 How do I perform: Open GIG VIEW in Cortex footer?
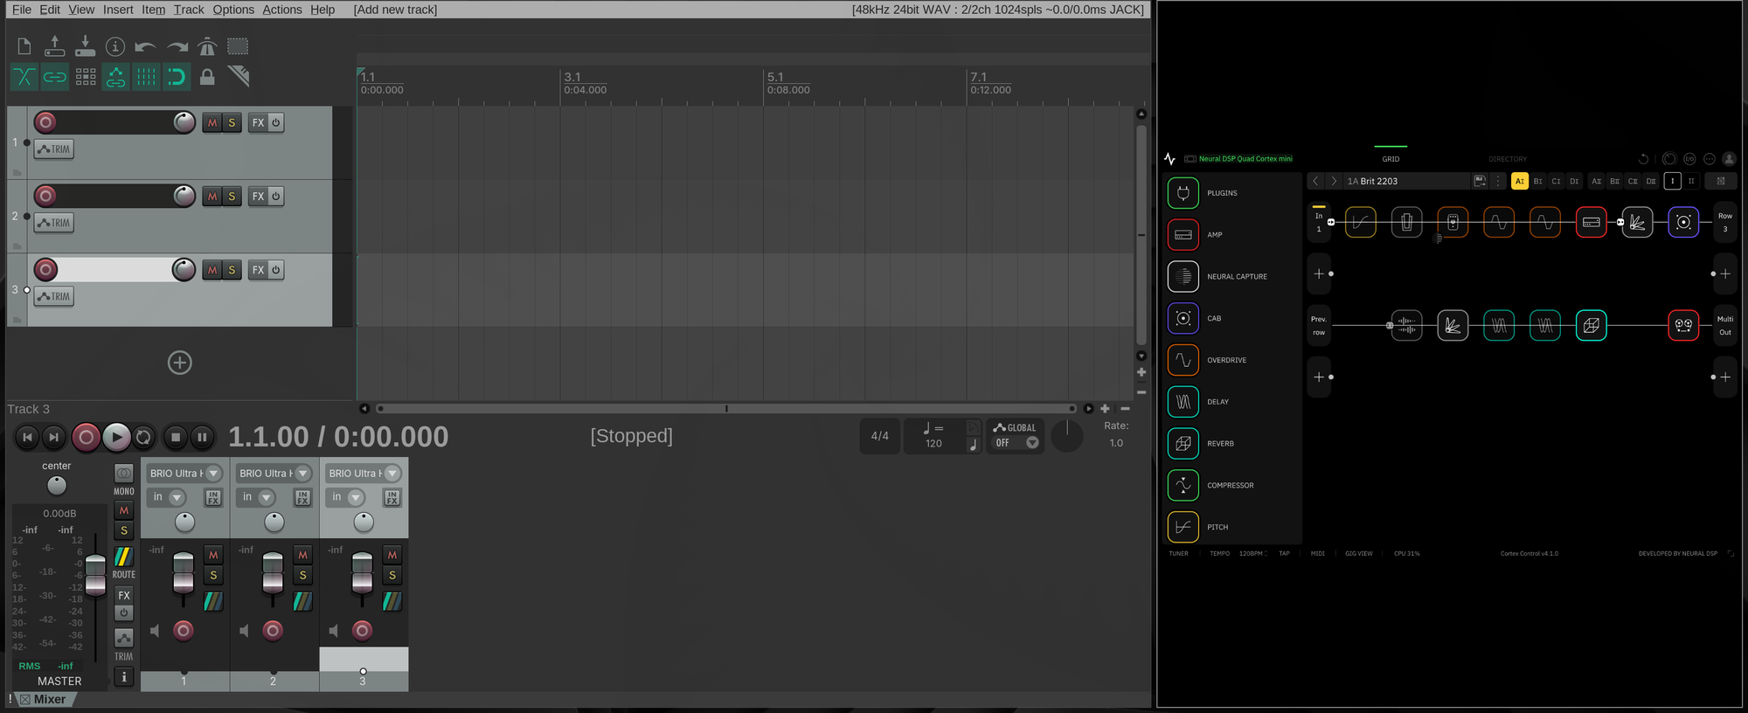(x=1359, y=553)
